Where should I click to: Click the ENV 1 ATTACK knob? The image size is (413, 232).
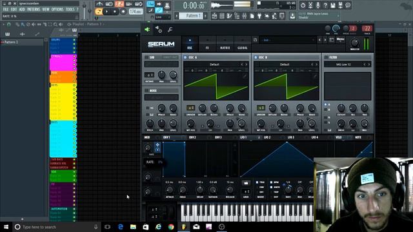[169, 189]
